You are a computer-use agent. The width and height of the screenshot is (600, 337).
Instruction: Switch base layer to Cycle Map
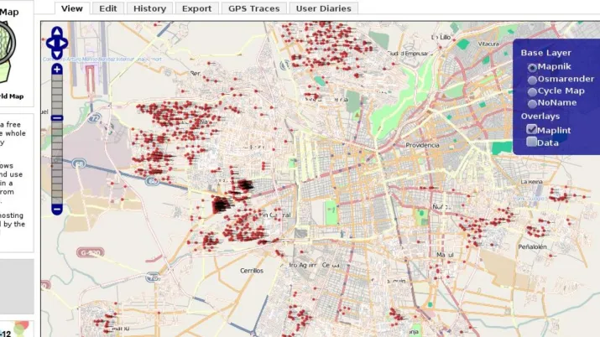[x=532, y=91]
